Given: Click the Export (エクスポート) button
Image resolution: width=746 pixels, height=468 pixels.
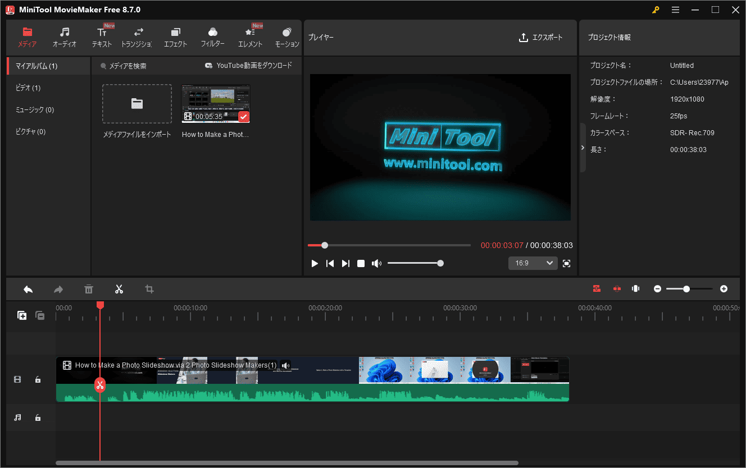Looking at the screenshot, I should click(540, 38).
